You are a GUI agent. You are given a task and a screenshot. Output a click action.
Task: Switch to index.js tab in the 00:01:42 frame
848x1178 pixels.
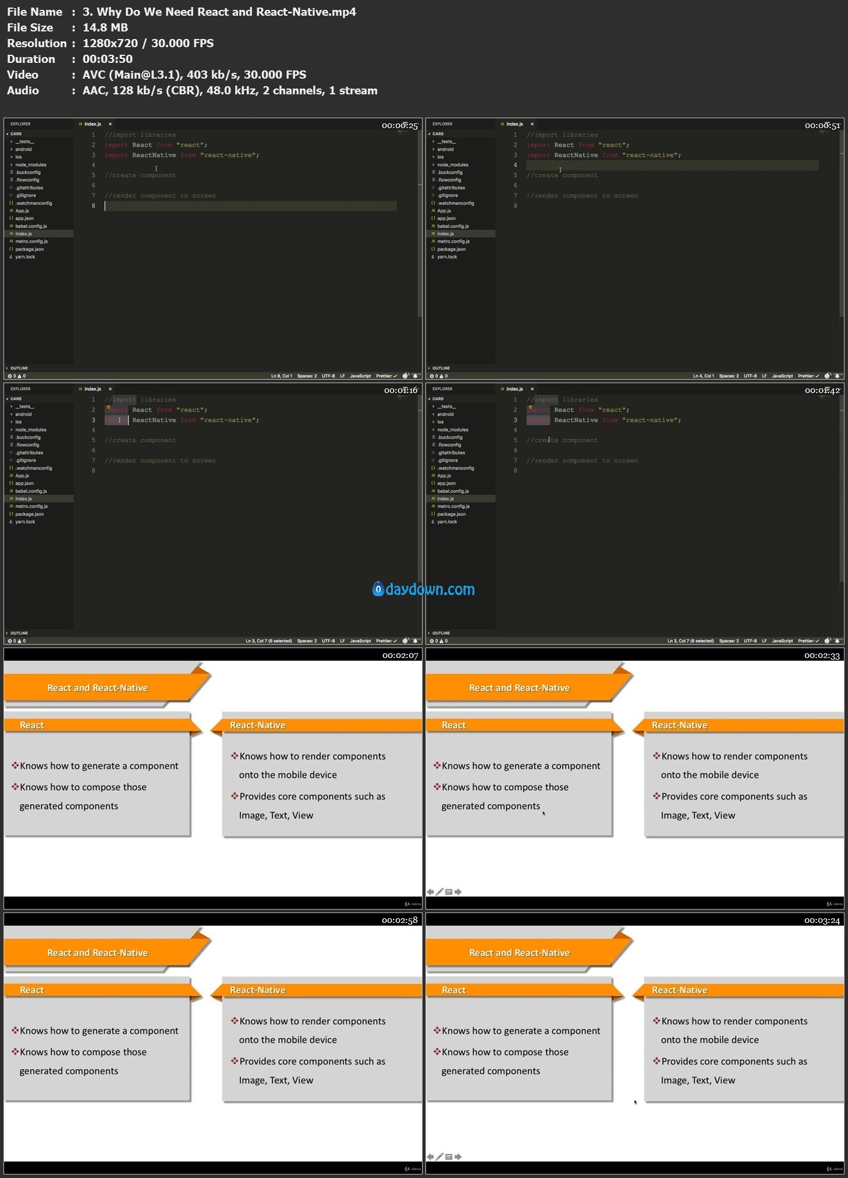[514, 389]
